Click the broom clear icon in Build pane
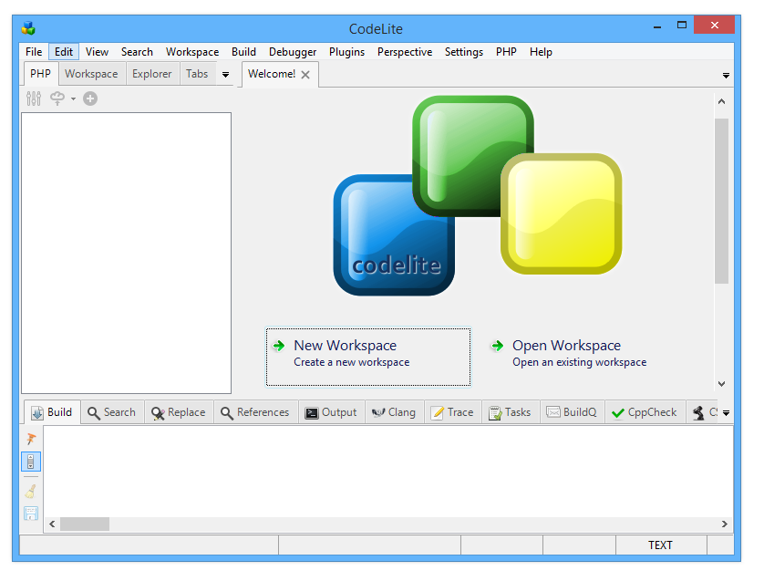 [x=31, y=492]
